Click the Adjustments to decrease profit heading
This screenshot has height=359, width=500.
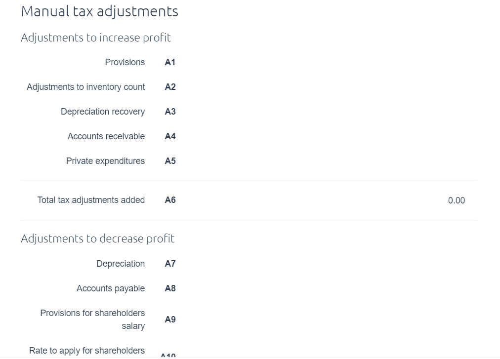97,239
